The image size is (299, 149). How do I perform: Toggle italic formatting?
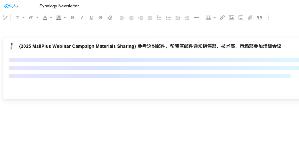point(82,17)
